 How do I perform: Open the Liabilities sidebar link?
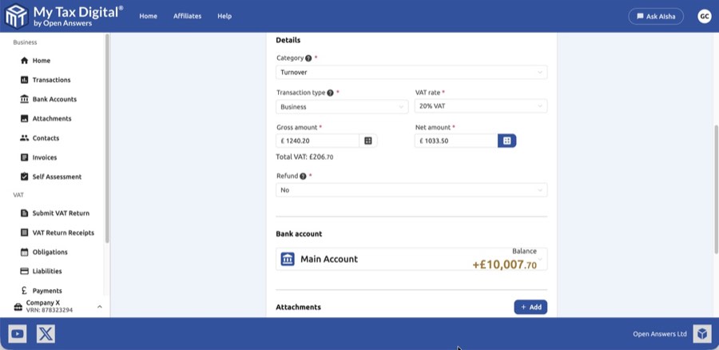[x=47, y=271]
